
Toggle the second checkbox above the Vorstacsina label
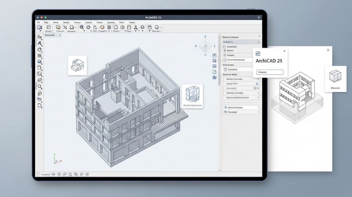[225, 60]
